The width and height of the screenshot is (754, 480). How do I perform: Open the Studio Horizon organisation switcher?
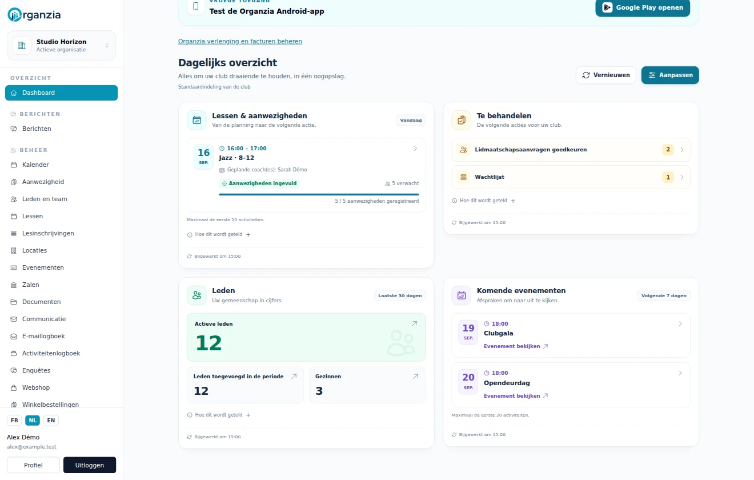(x=61, y=46)
